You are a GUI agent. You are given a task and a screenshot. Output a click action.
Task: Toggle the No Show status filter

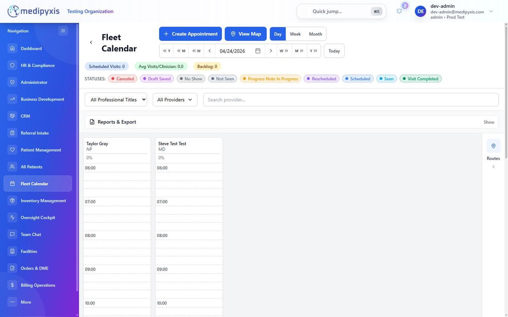coord(191,79)
